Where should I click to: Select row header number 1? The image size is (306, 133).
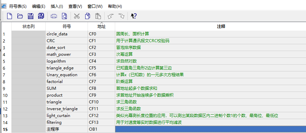click(6, 34)
